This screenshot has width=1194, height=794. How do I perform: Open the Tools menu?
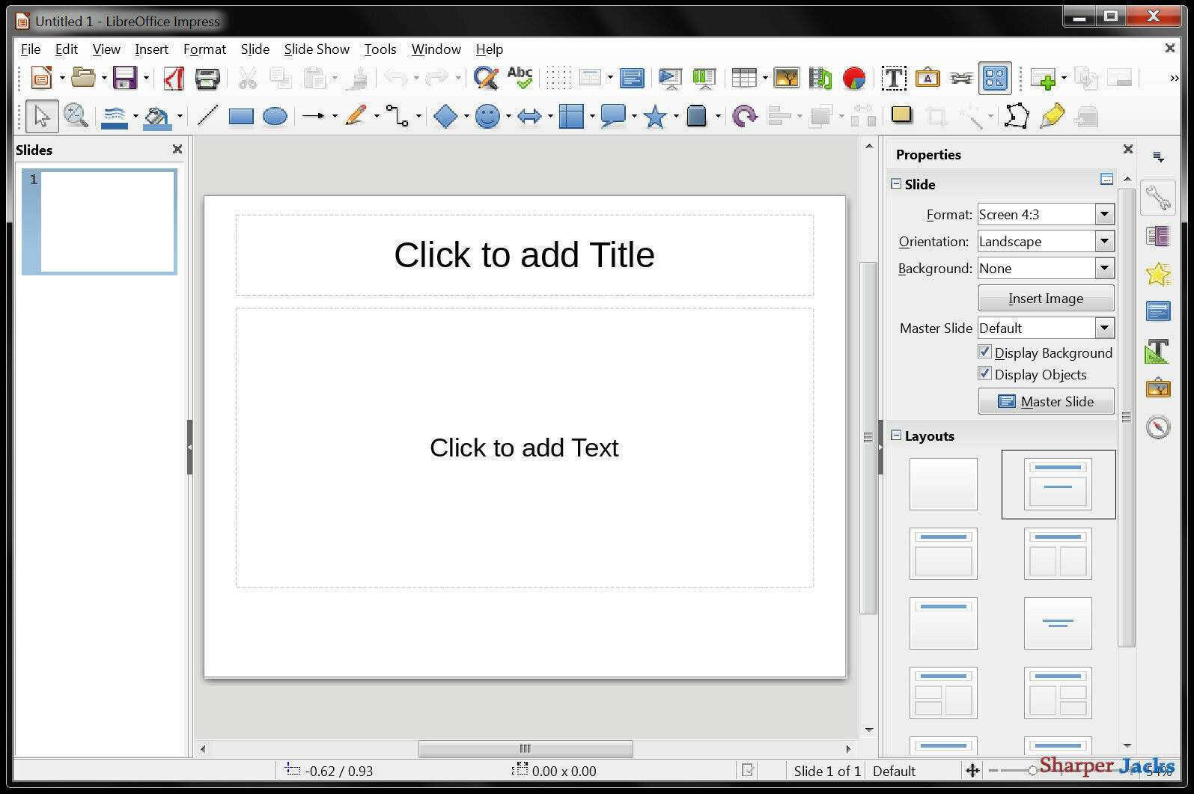[380, 49]
